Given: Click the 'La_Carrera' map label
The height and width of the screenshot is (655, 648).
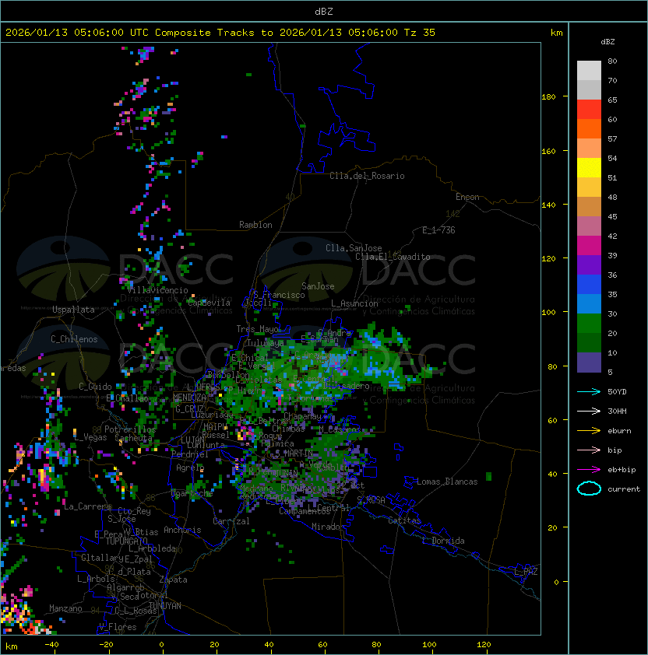Looking at the screenshot, I should tap(88, 506).
